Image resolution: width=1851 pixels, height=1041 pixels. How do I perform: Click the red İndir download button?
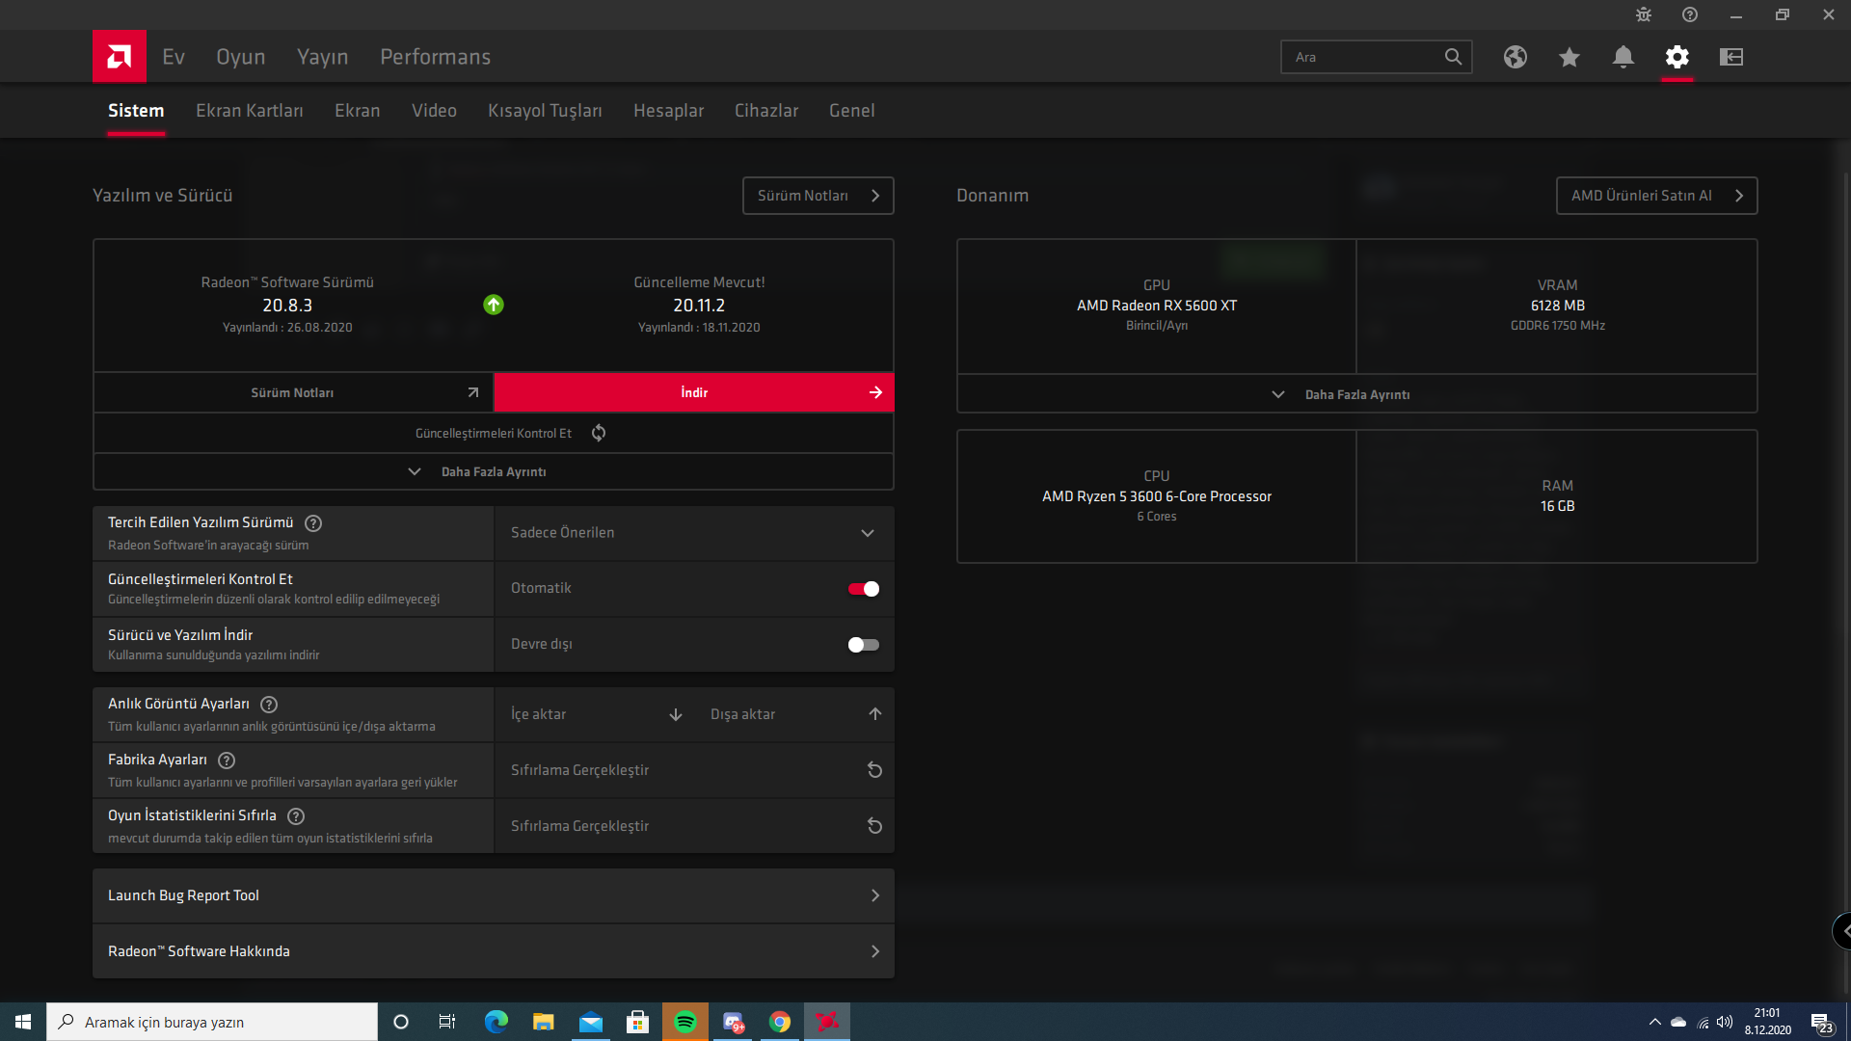pyautogui.click(x=694, y=392)
